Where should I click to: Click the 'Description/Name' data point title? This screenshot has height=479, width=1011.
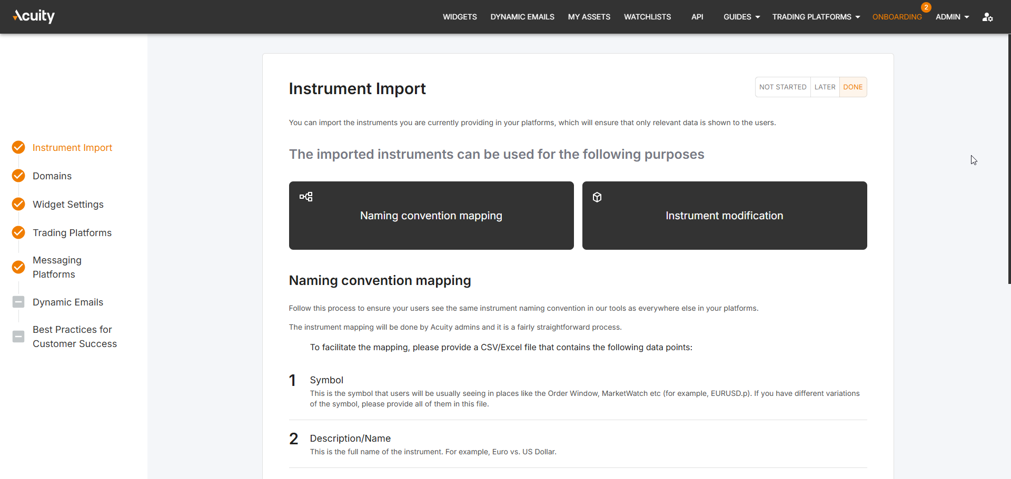(x=350, y=439)
